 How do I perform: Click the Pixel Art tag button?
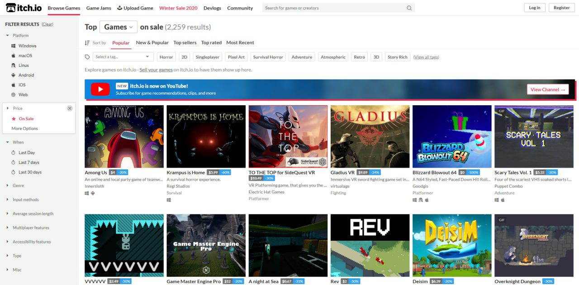click(236, 57)
